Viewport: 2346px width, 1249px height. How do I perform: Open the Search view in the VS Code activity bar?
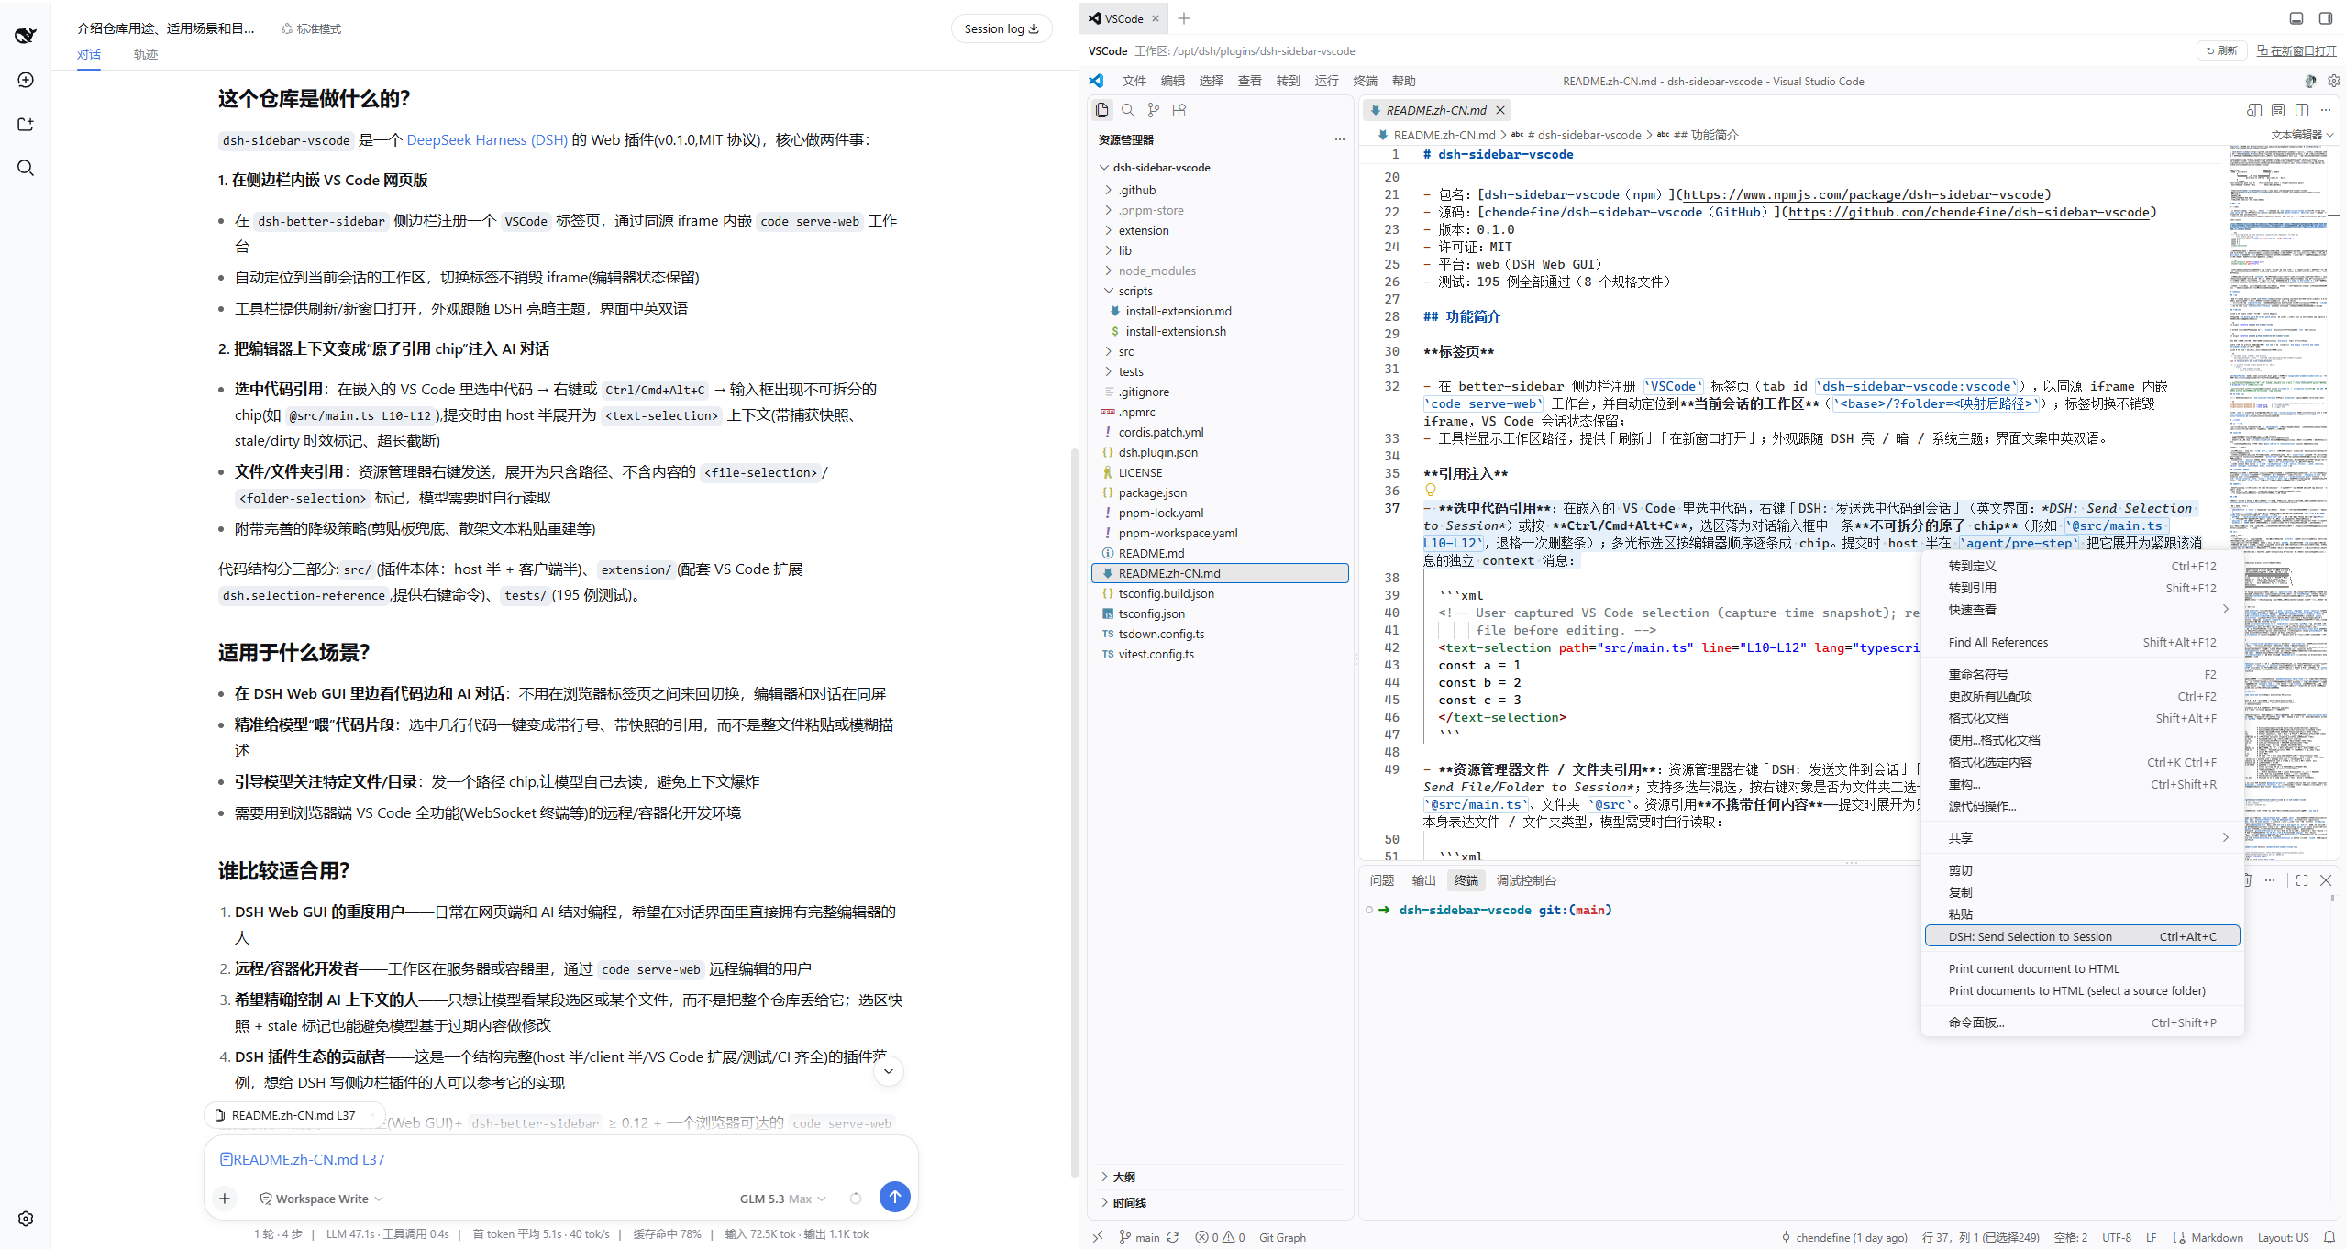pyautogui.click(x=1128, y=110)
